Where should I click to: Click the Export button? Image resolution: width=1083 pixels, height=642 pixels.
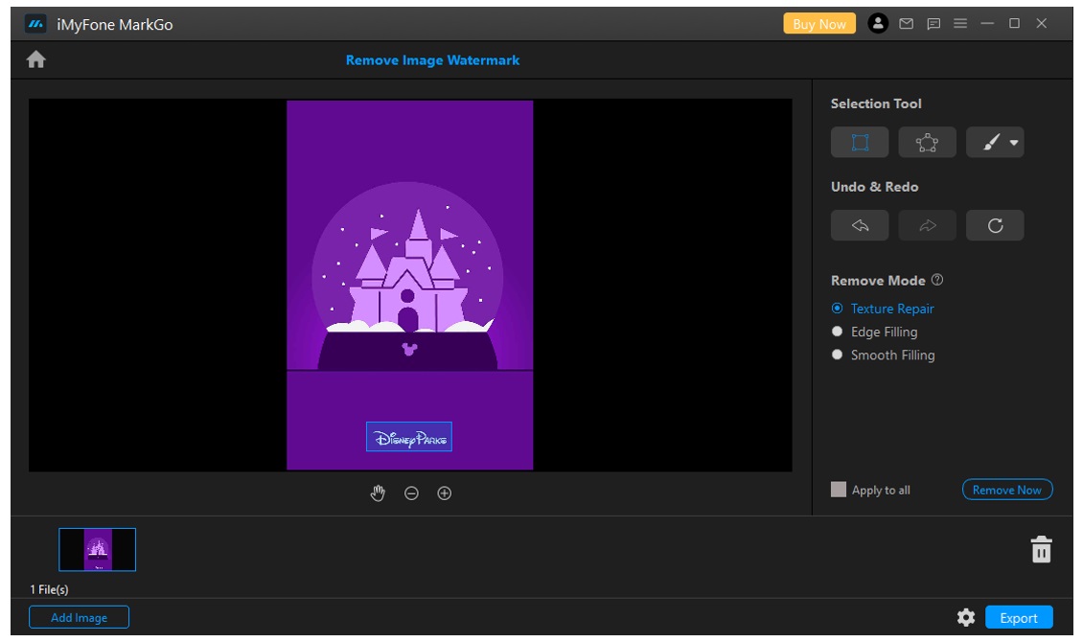click(1019, 617)
